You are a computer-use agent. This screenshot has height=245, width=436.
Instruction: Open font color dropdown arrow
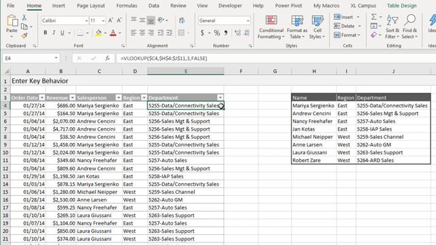coord(120,33)
